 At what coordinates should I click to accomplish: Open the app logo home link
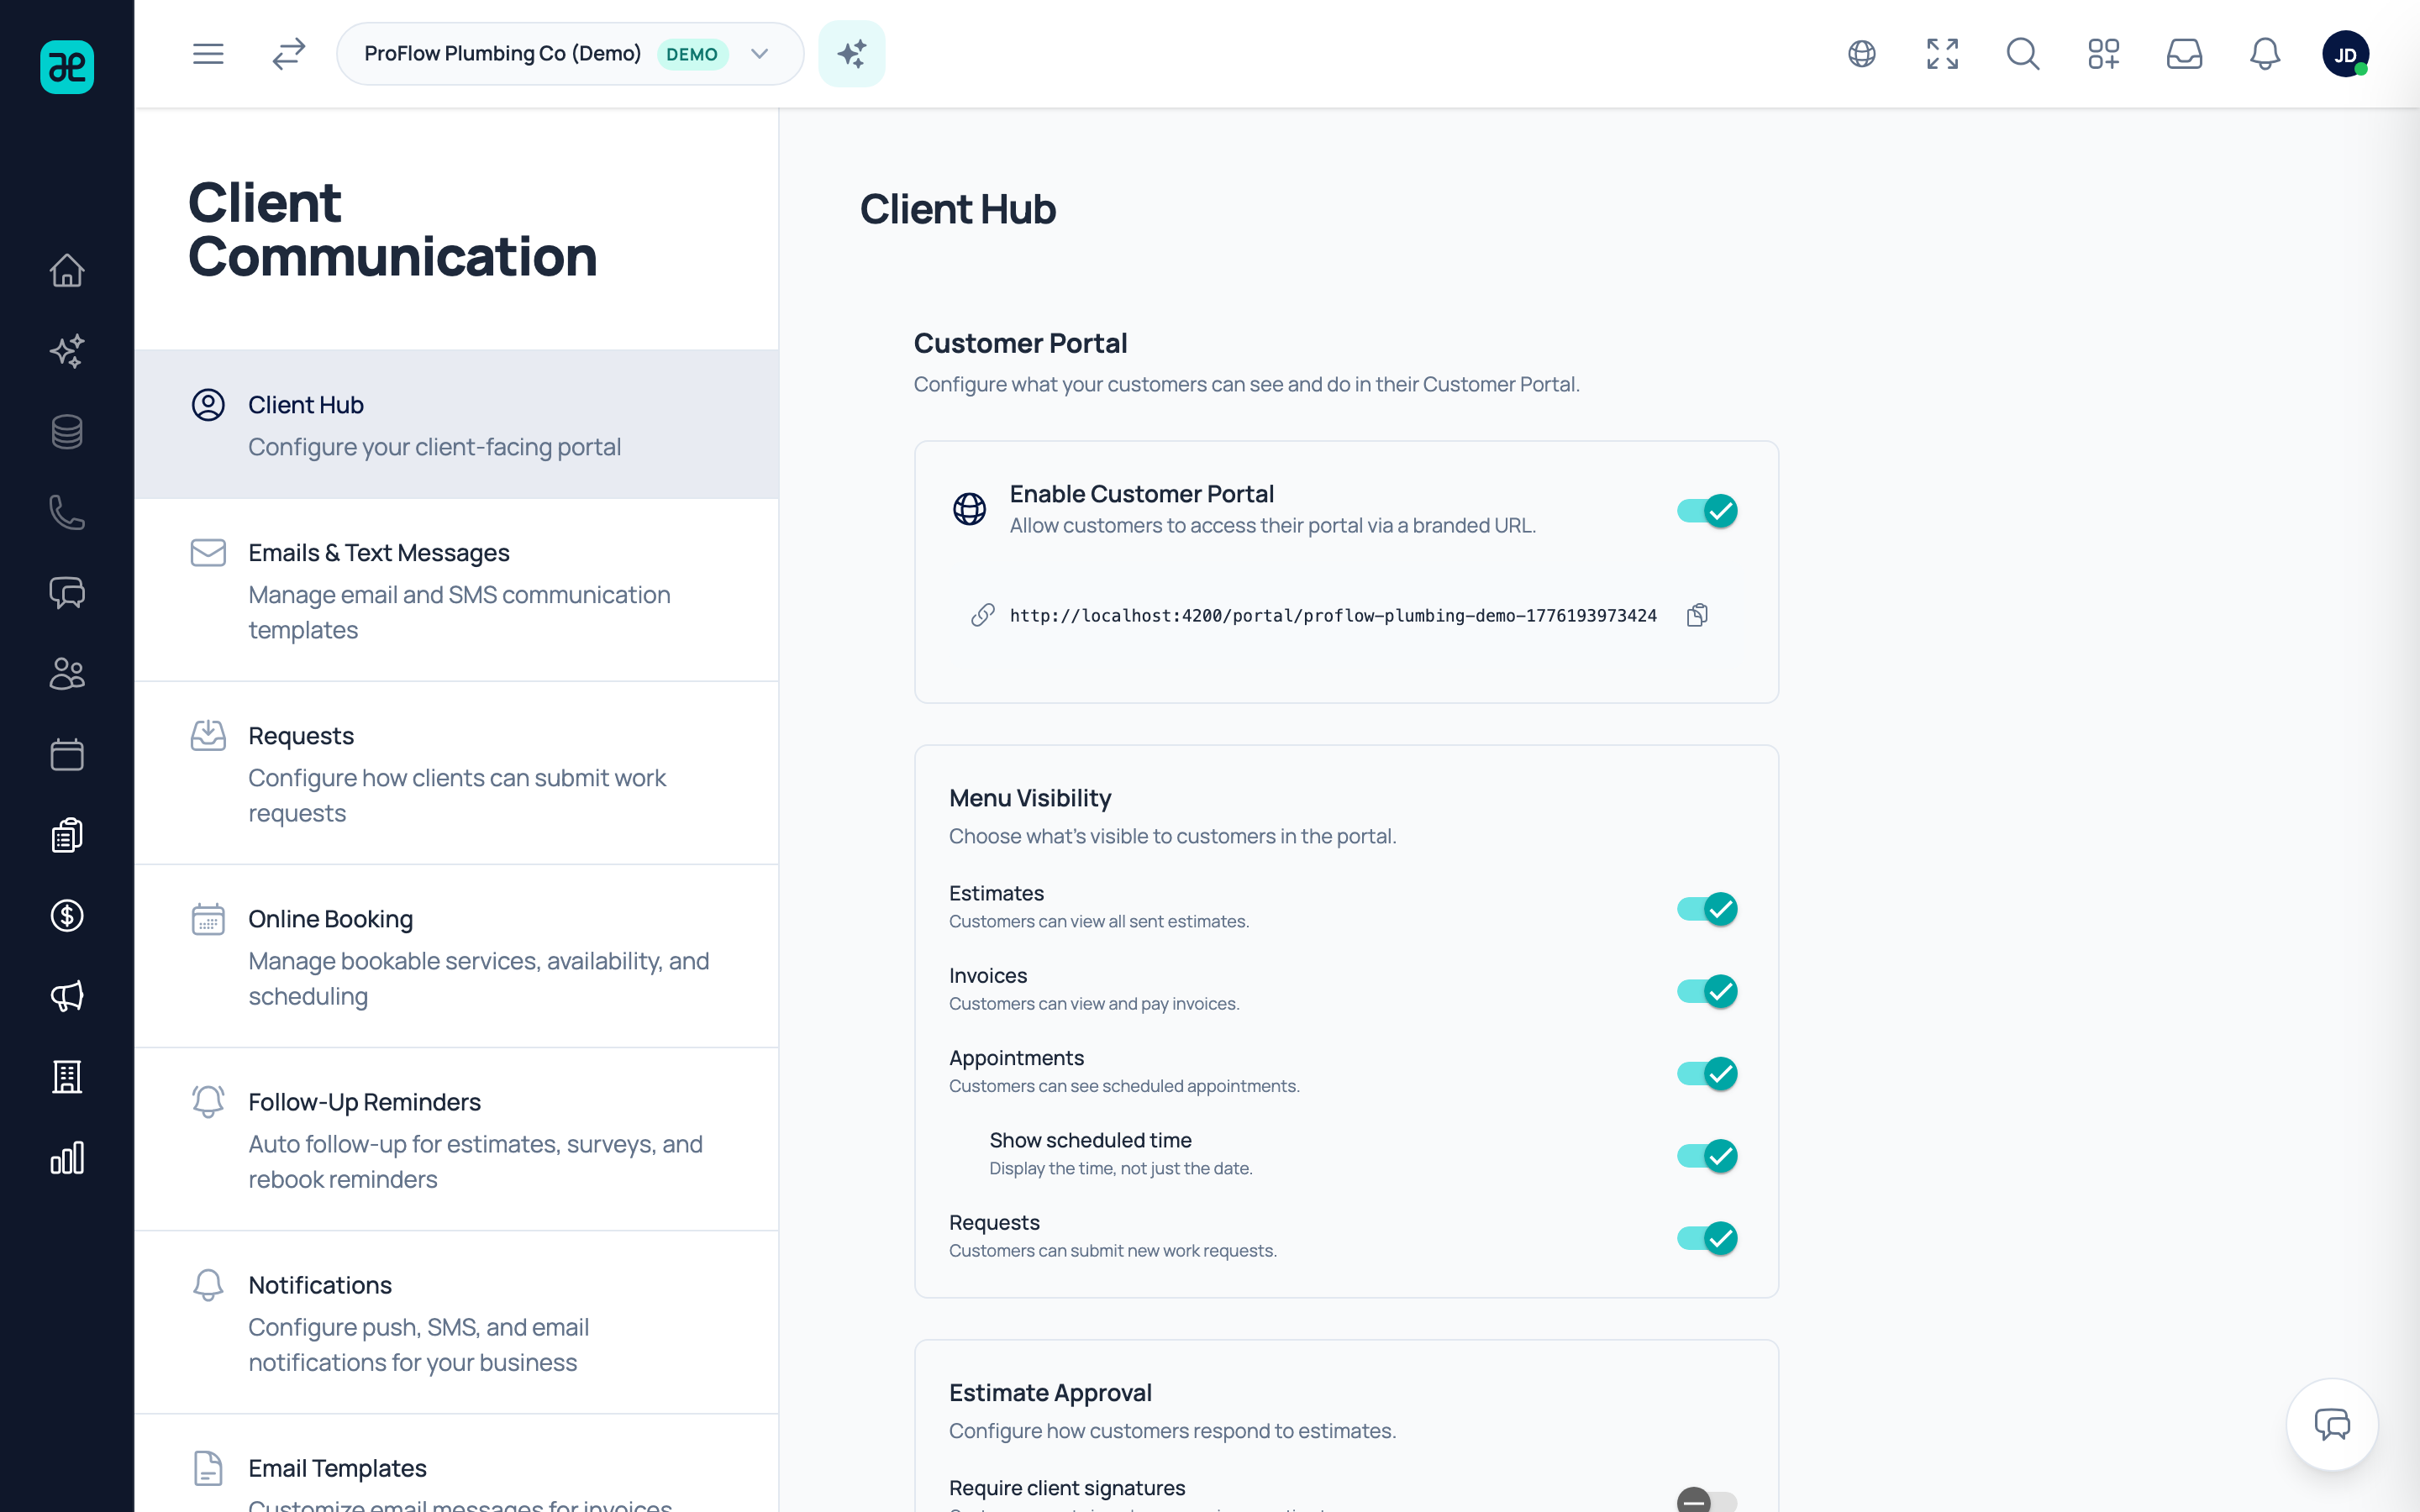tap(67, 67)
